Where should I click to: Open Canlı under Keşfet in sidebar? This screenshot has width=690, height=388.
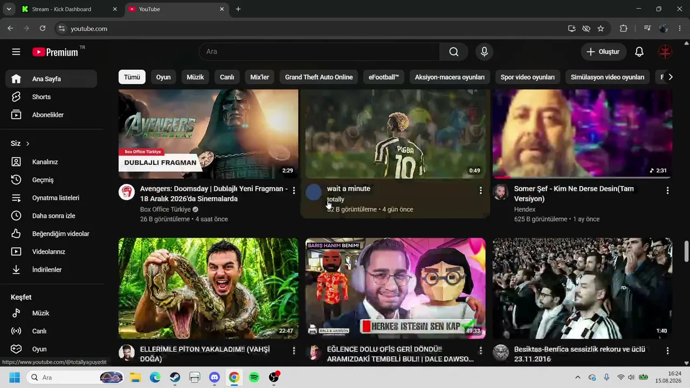[x=52, y=331]
